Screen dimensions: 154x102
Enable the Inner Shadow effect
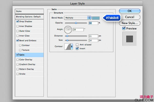(17, 26)
